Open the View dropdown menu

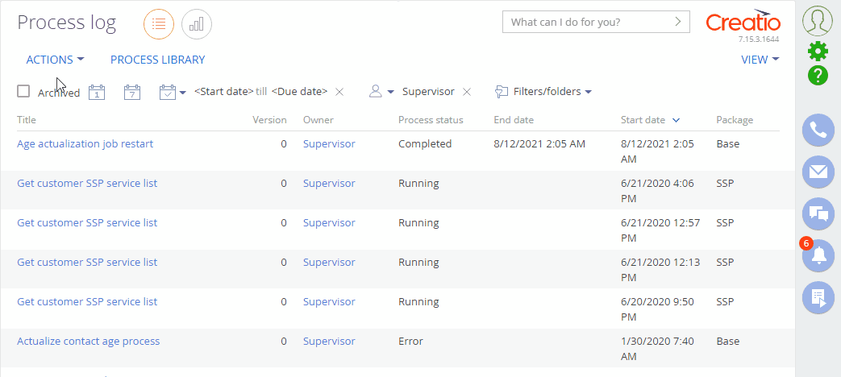(760, 60)
